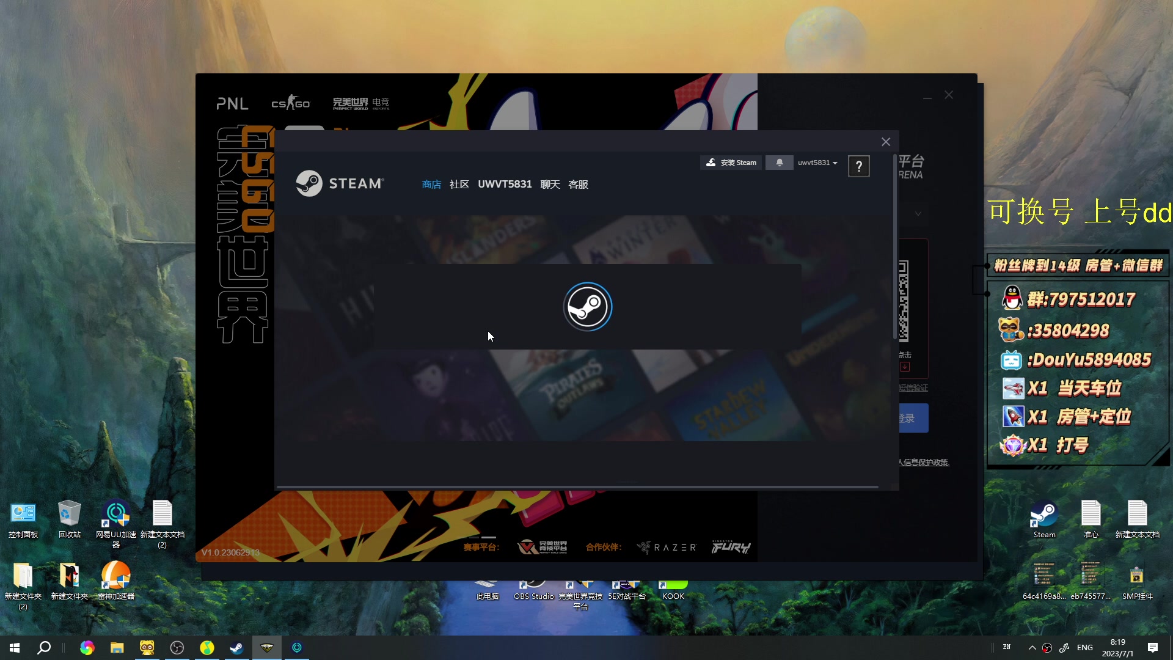Click the Kingston FURY partner logo
The image size is (1173, 660).
(731, 547)
